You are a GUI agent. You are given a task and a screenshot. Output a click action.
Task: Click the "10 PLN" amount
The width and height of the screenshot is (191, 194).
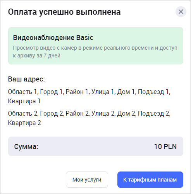pyautogui.click(x=165, y=147)
